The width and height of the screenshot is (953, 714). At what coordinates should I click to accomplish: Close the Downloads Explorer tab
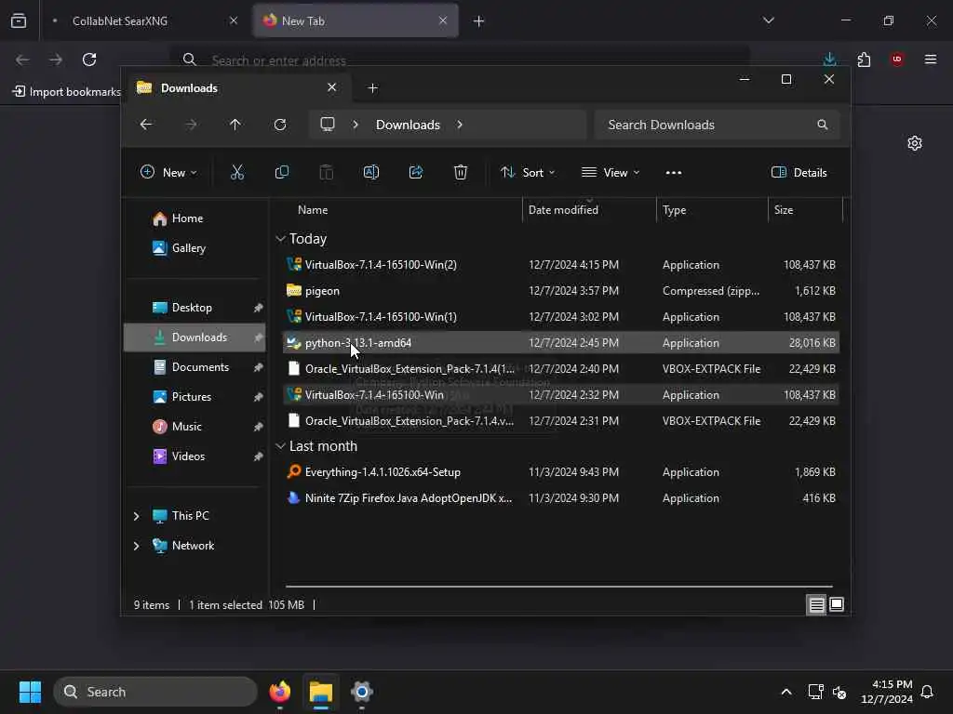(x=332, y=87)
